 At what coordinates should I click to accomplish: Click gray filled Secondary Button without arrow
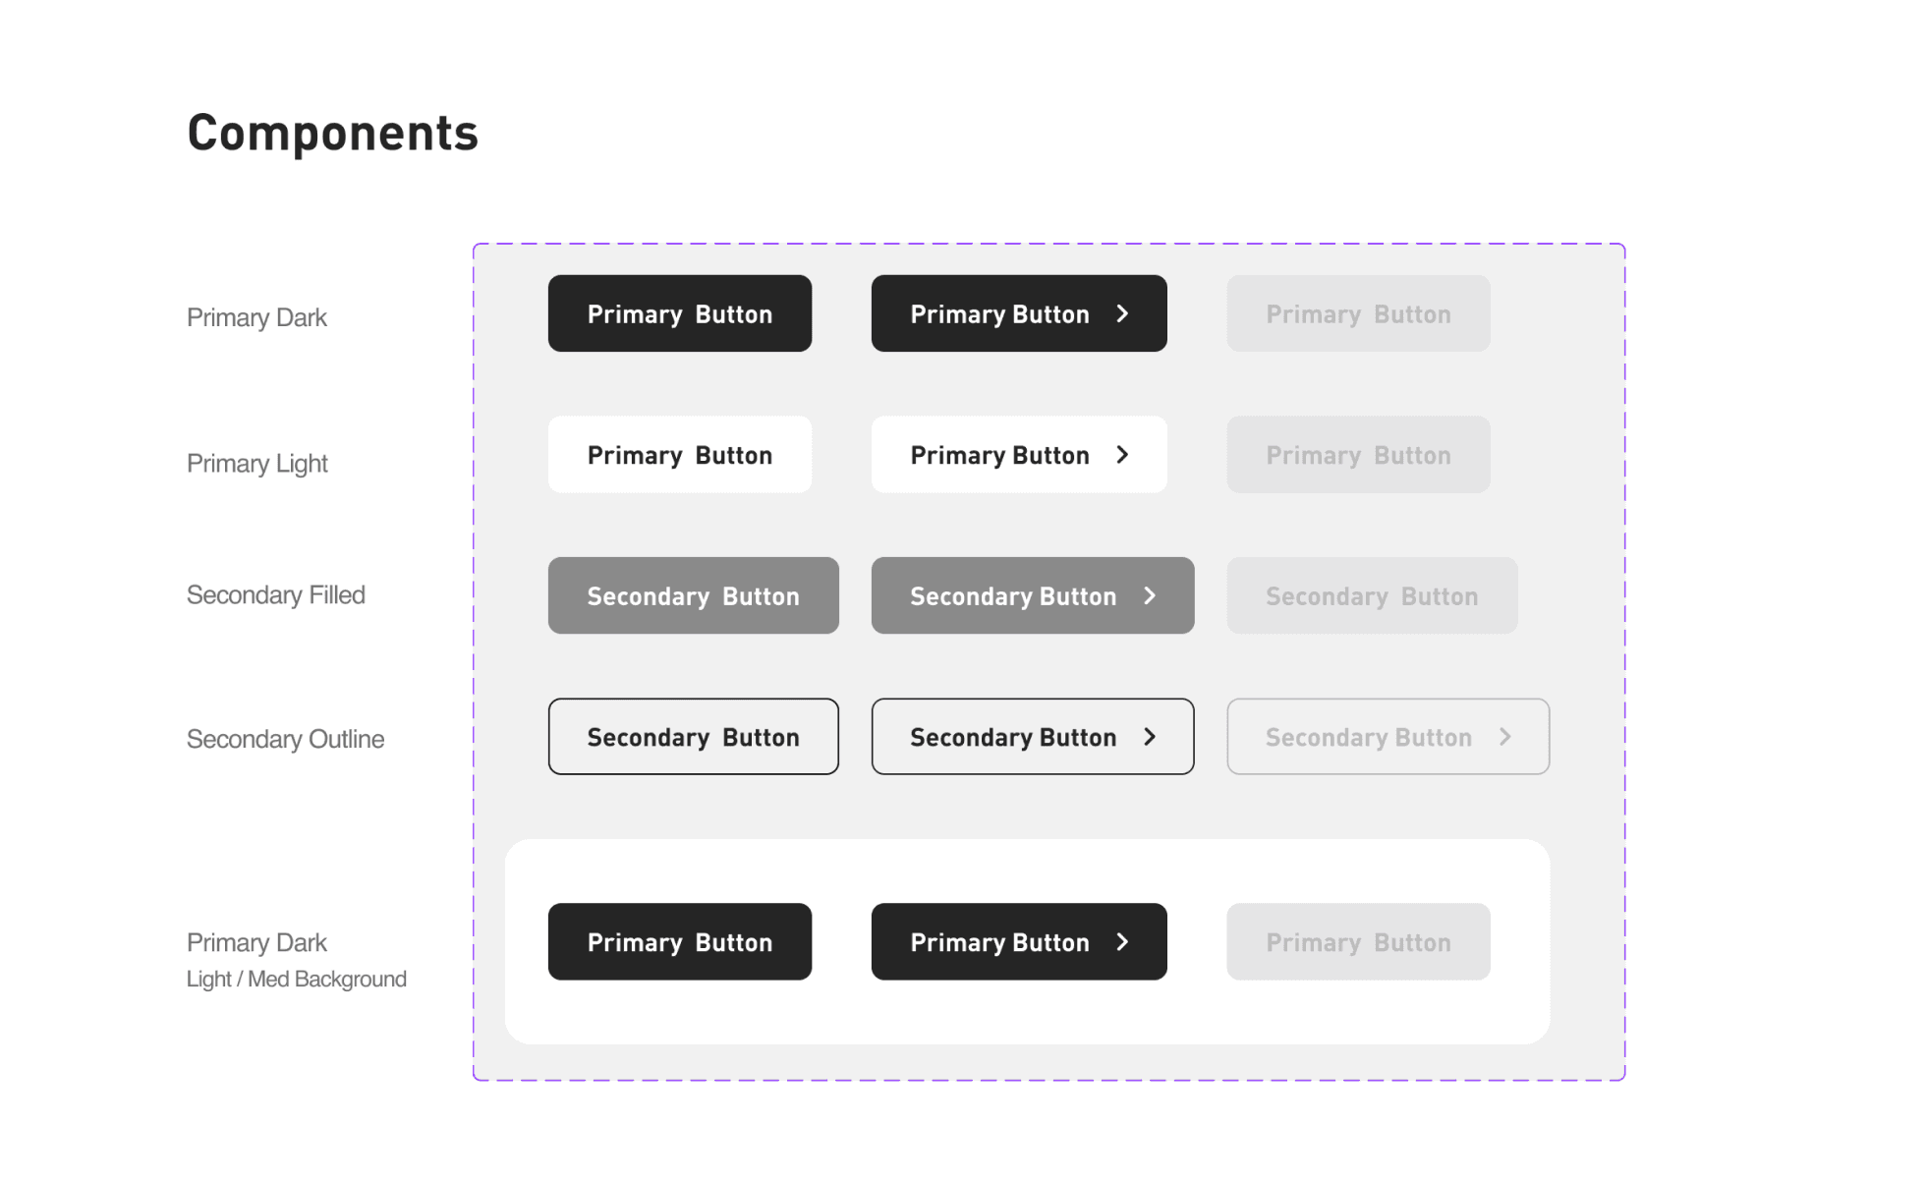pyautogui.click(x=694, y=595)
